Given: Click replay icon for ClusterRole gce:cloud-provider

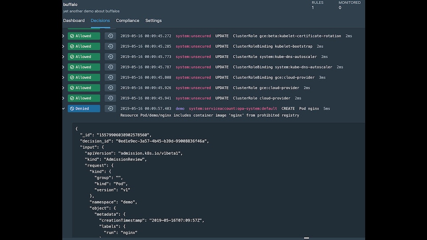Looking at the screenshot, I should point(110,88).
